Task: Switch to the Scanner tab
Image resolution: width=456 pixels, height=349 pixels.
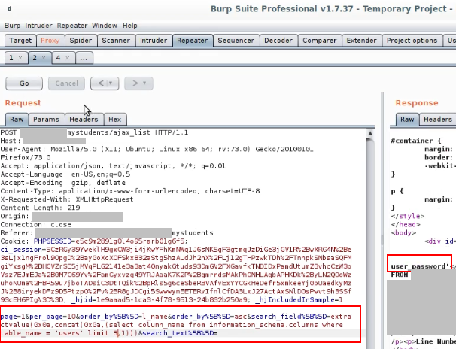Action: [116, 41]
